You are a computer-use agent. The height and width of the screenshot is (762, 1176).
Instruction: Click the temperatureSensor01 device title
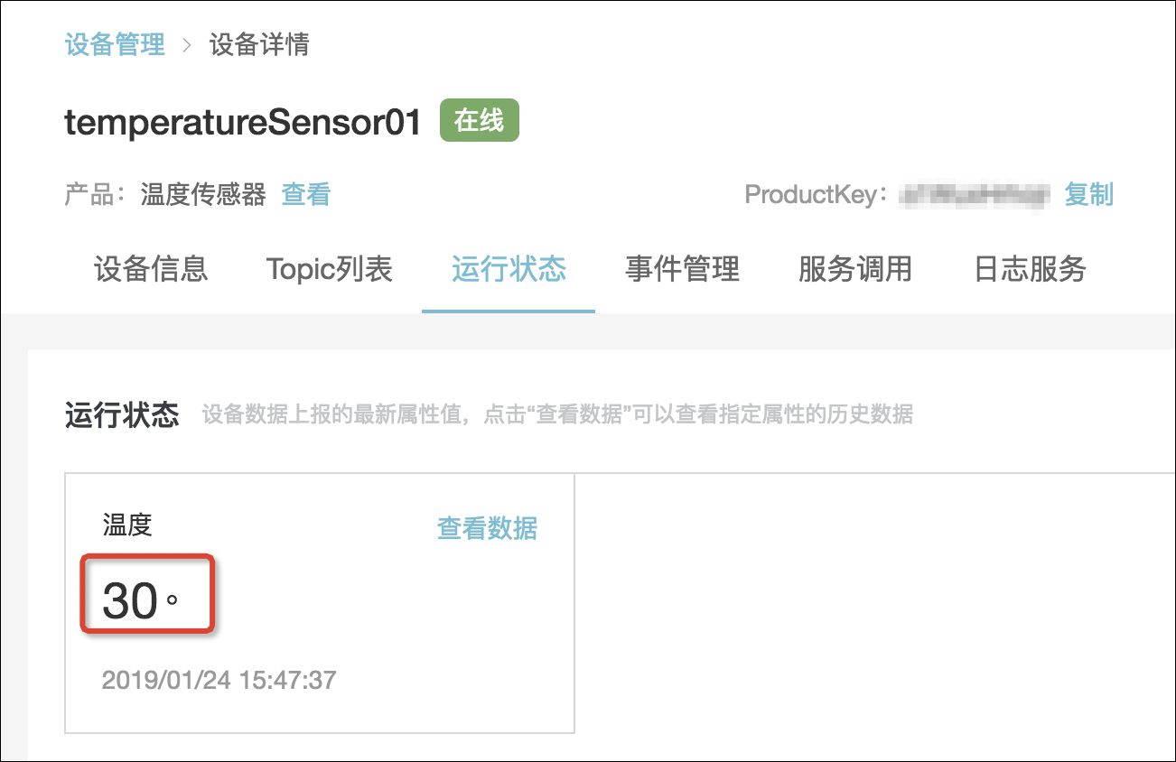point(244,122)
